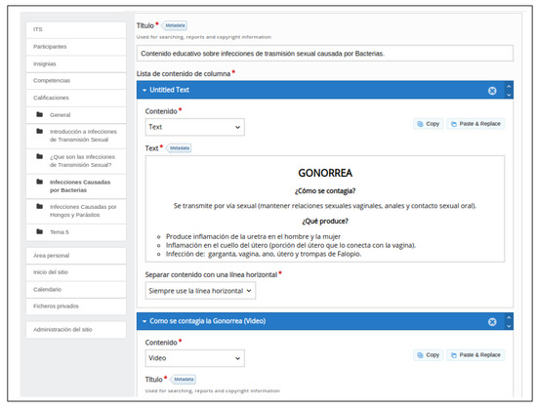The image size is (537, 409).
Task: Click bullet Produce inflamación de la uretra
Action: (x=253, y=237)
